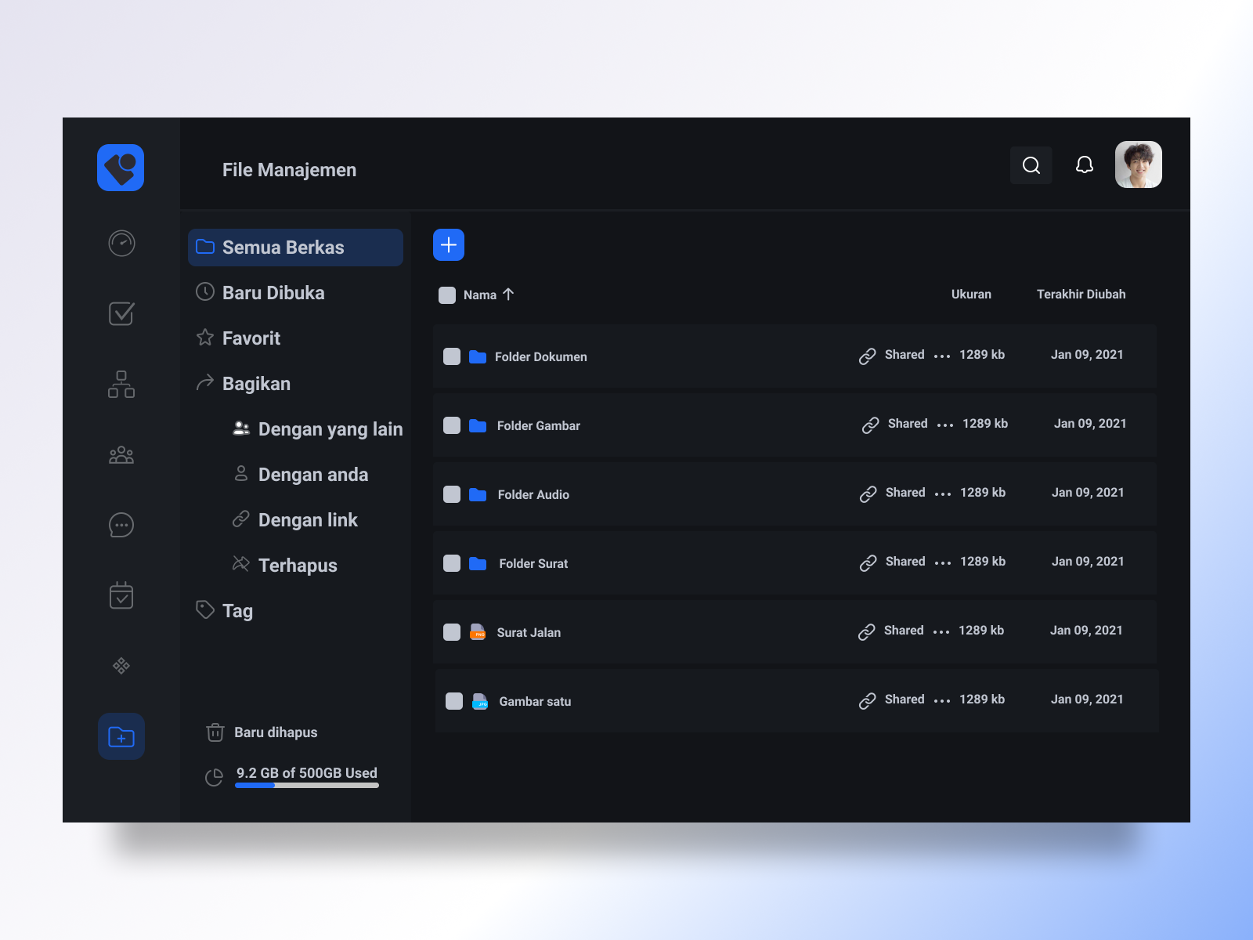Select the tasks checklist icon in sidebar
The image size is (1253, 940).
tap(121, 314)
